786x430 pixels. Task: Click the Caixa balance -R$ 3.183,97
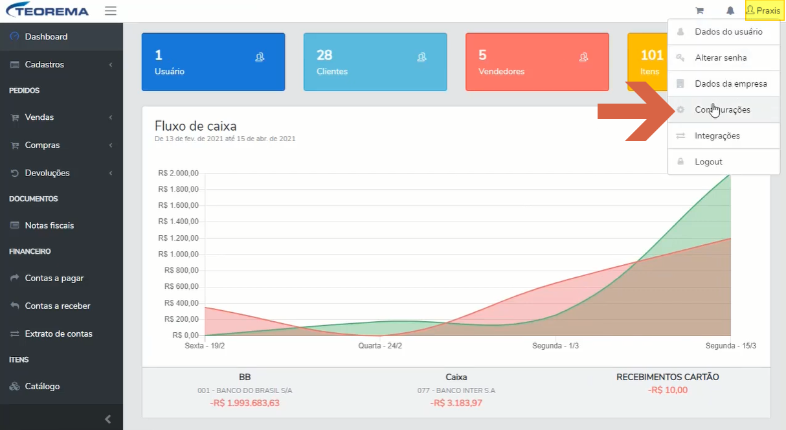click(x=456, y=403)
